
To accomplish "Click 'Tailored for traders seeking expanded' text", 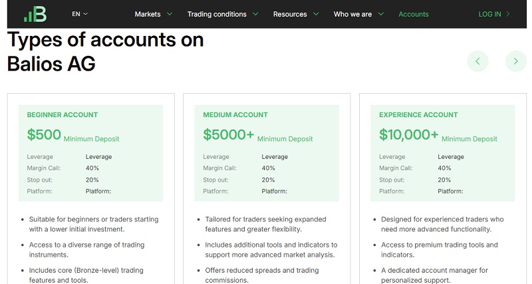I will click(265, 224).
